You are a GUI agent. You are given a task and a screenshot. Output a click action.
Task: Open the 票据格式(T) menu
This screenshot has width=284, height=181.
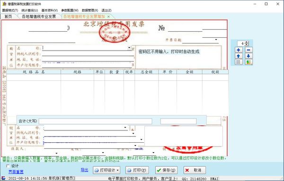(x=10, y=10)
